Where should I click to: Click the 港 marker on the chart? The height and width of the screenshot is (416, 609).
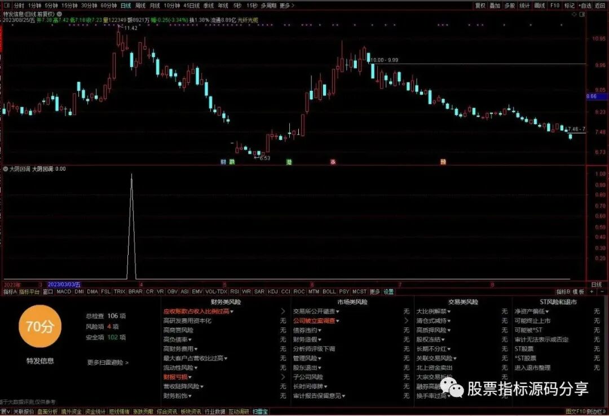click(289, 162)
